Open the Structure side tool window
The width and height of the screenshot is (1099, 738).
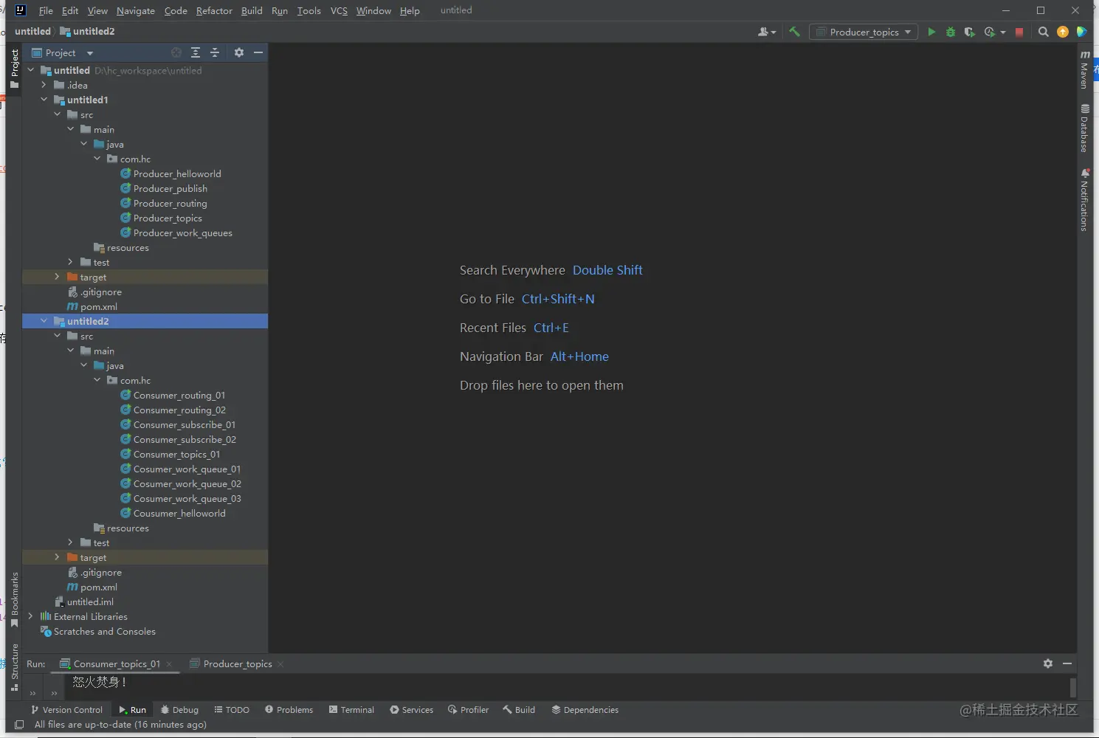14,667
